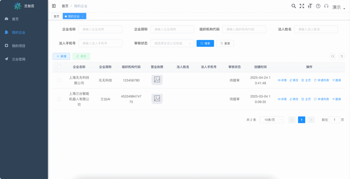This screenshot has height=179, width=350.
Task: Open the 10条/页 page size dropdown
Action: (271, 120)
